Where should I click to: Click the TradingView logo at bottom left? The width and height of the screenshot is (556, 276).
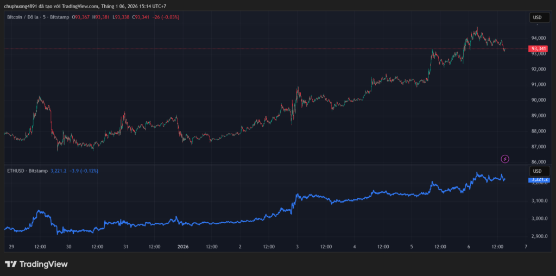pos(36,264)
